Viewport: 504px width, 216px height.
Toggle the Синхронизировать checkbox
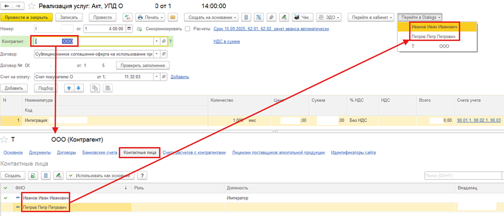click(x=187, y=29)
